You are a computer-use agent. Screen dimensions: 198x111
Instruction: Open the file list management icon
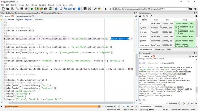click(x=22, y=9)
